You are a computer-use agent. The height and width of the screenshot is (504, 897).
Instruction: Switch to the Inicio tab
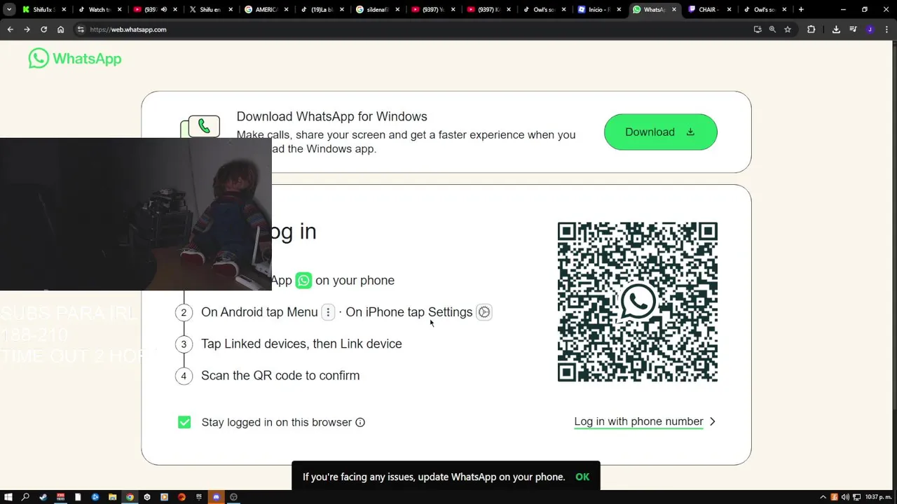[x=599, y=10]
